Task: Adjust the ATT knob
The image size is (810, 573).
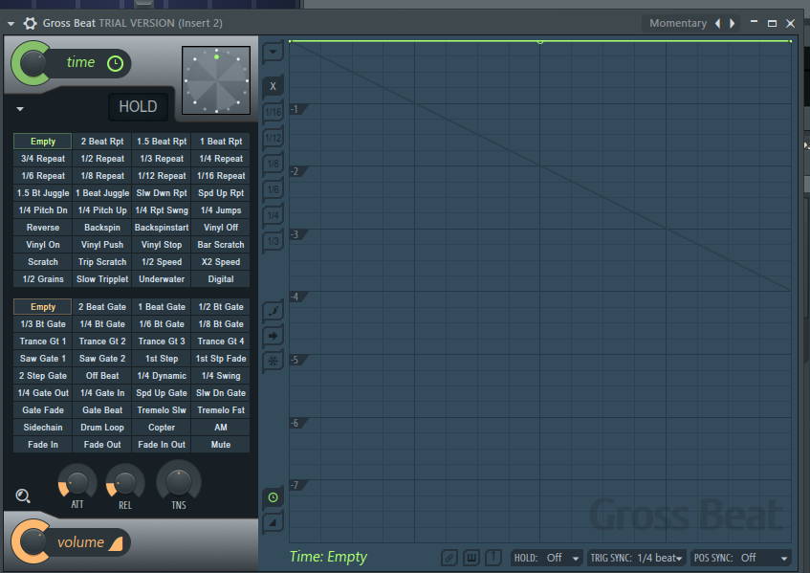Action: 77,482
